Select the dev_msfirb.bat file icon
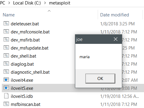This screenshot has width=144, height=108. pyautogui.click(x=6, y=40)
